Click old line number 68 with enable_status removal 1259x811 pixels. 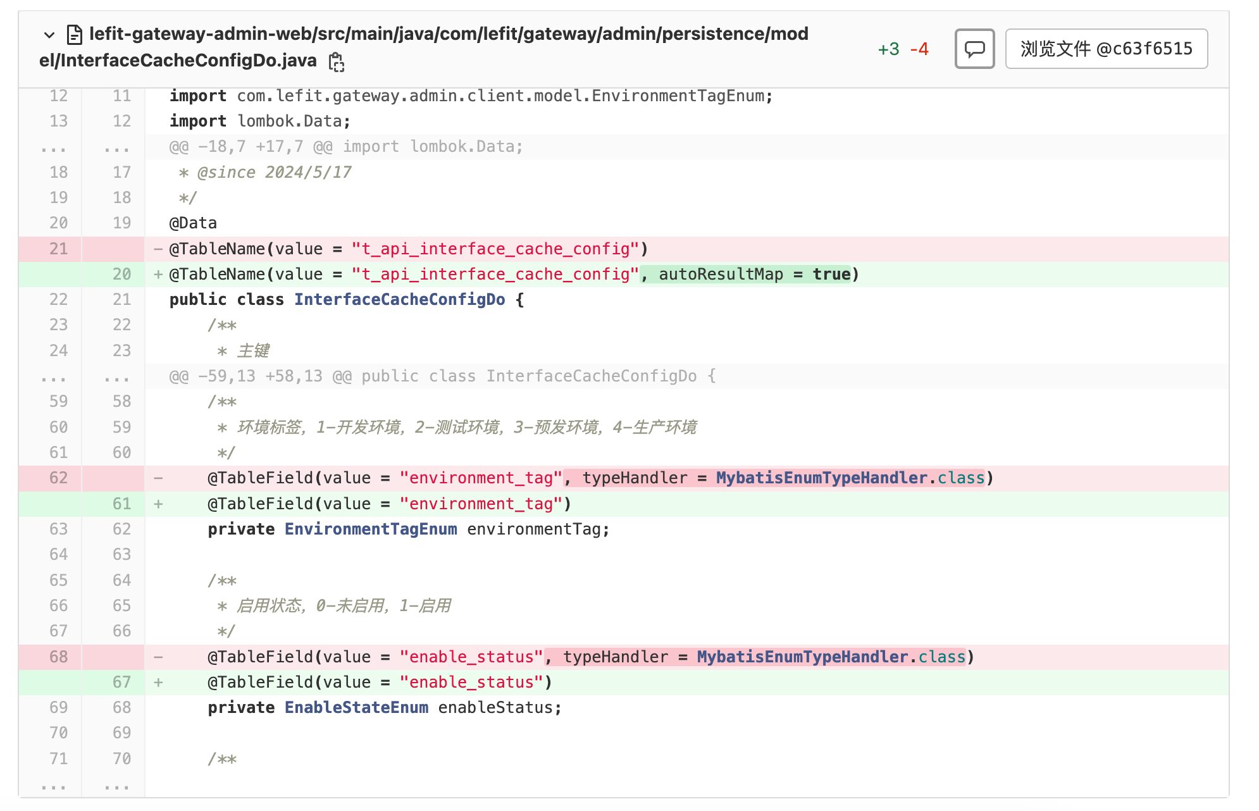58,657
